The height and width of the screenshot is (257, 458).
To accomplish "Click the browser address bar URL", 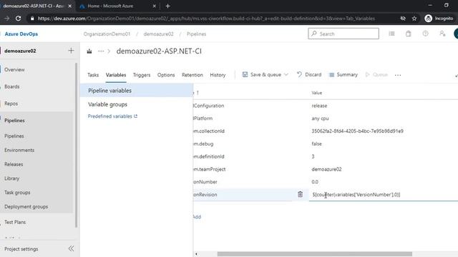I will point(206,19).
